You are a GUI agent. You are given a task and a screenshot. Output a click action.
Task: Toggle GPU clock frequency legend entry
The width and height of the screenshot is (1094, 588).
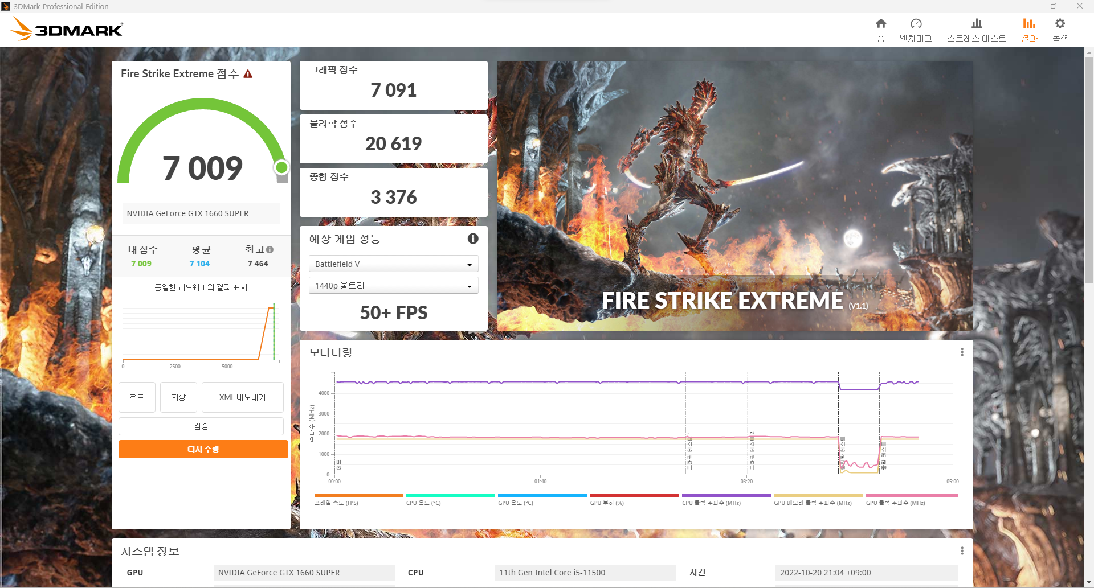click(911, 500)
